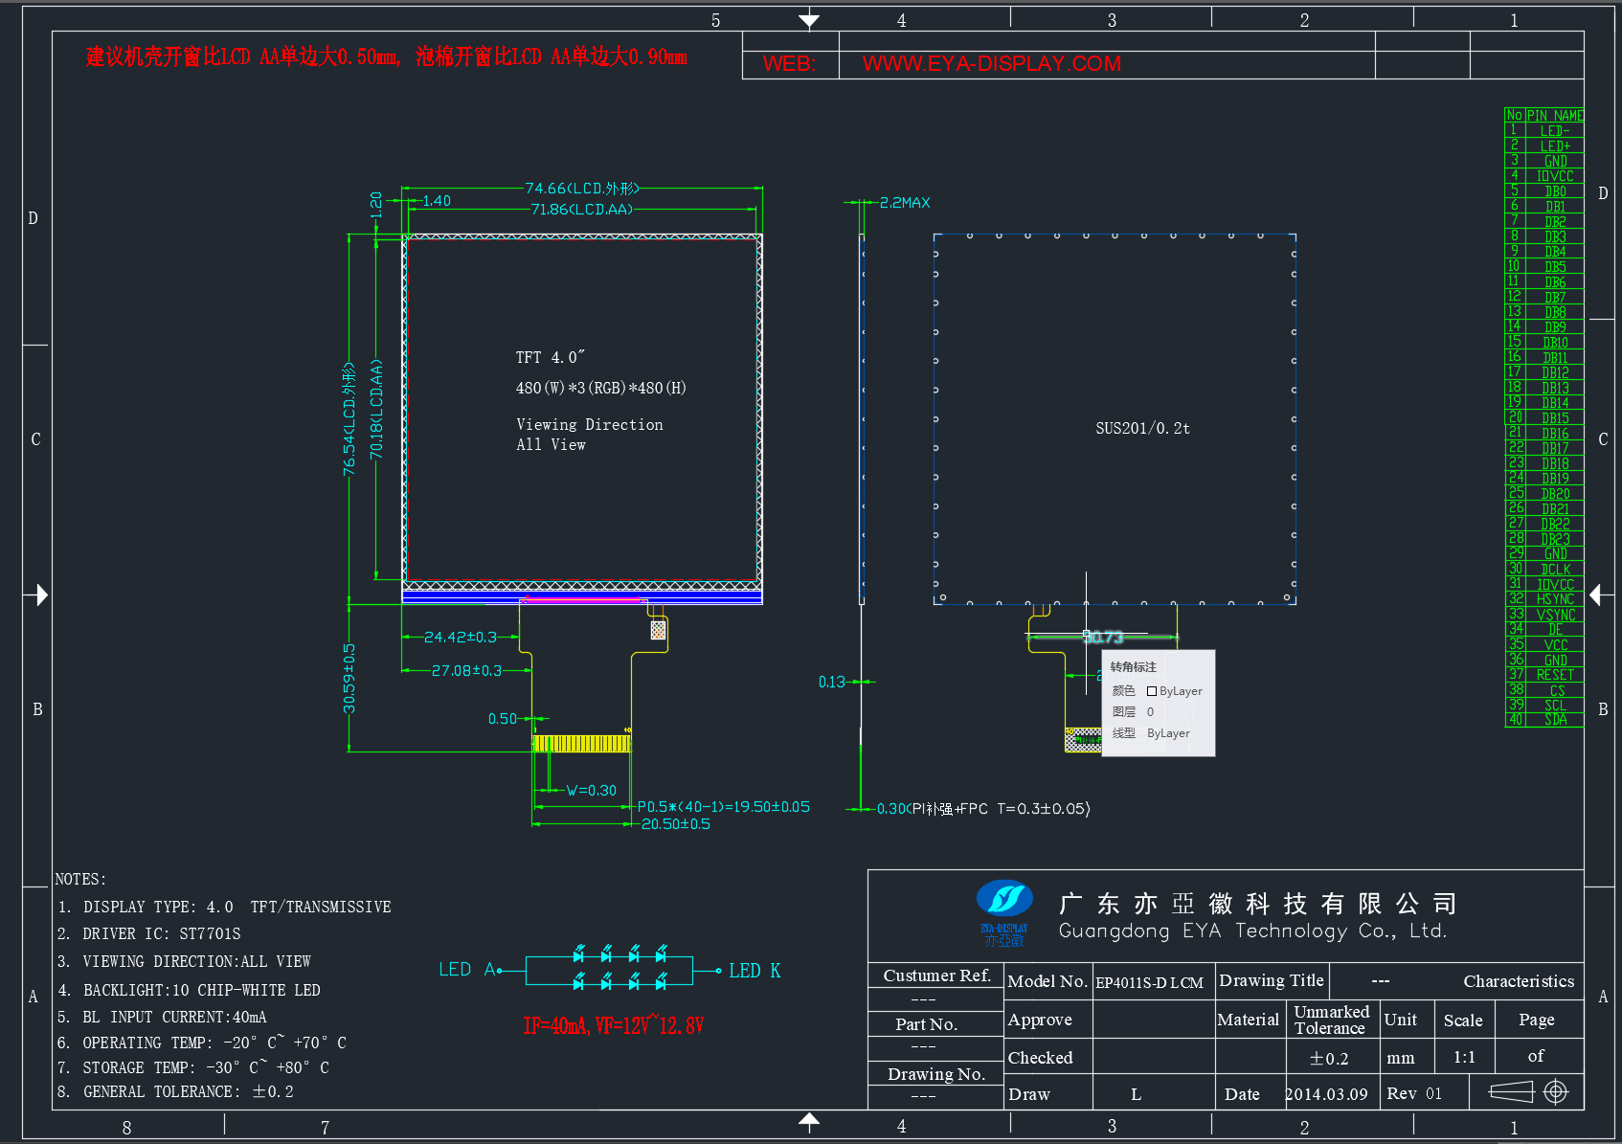
Task: Select the 20.50±0.5 connector width dimension
Action: coord(675,824)
